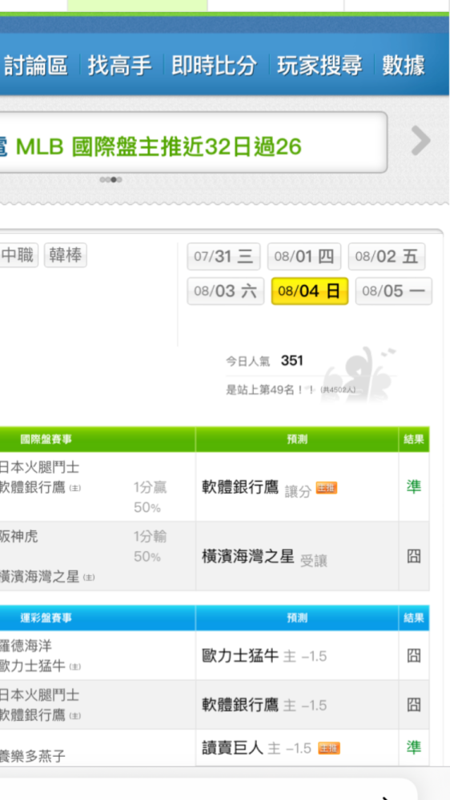This screenshot has width=450, height=800.
Task: Select the 08/01 四 date tab
Action: (x=304, y=256)
